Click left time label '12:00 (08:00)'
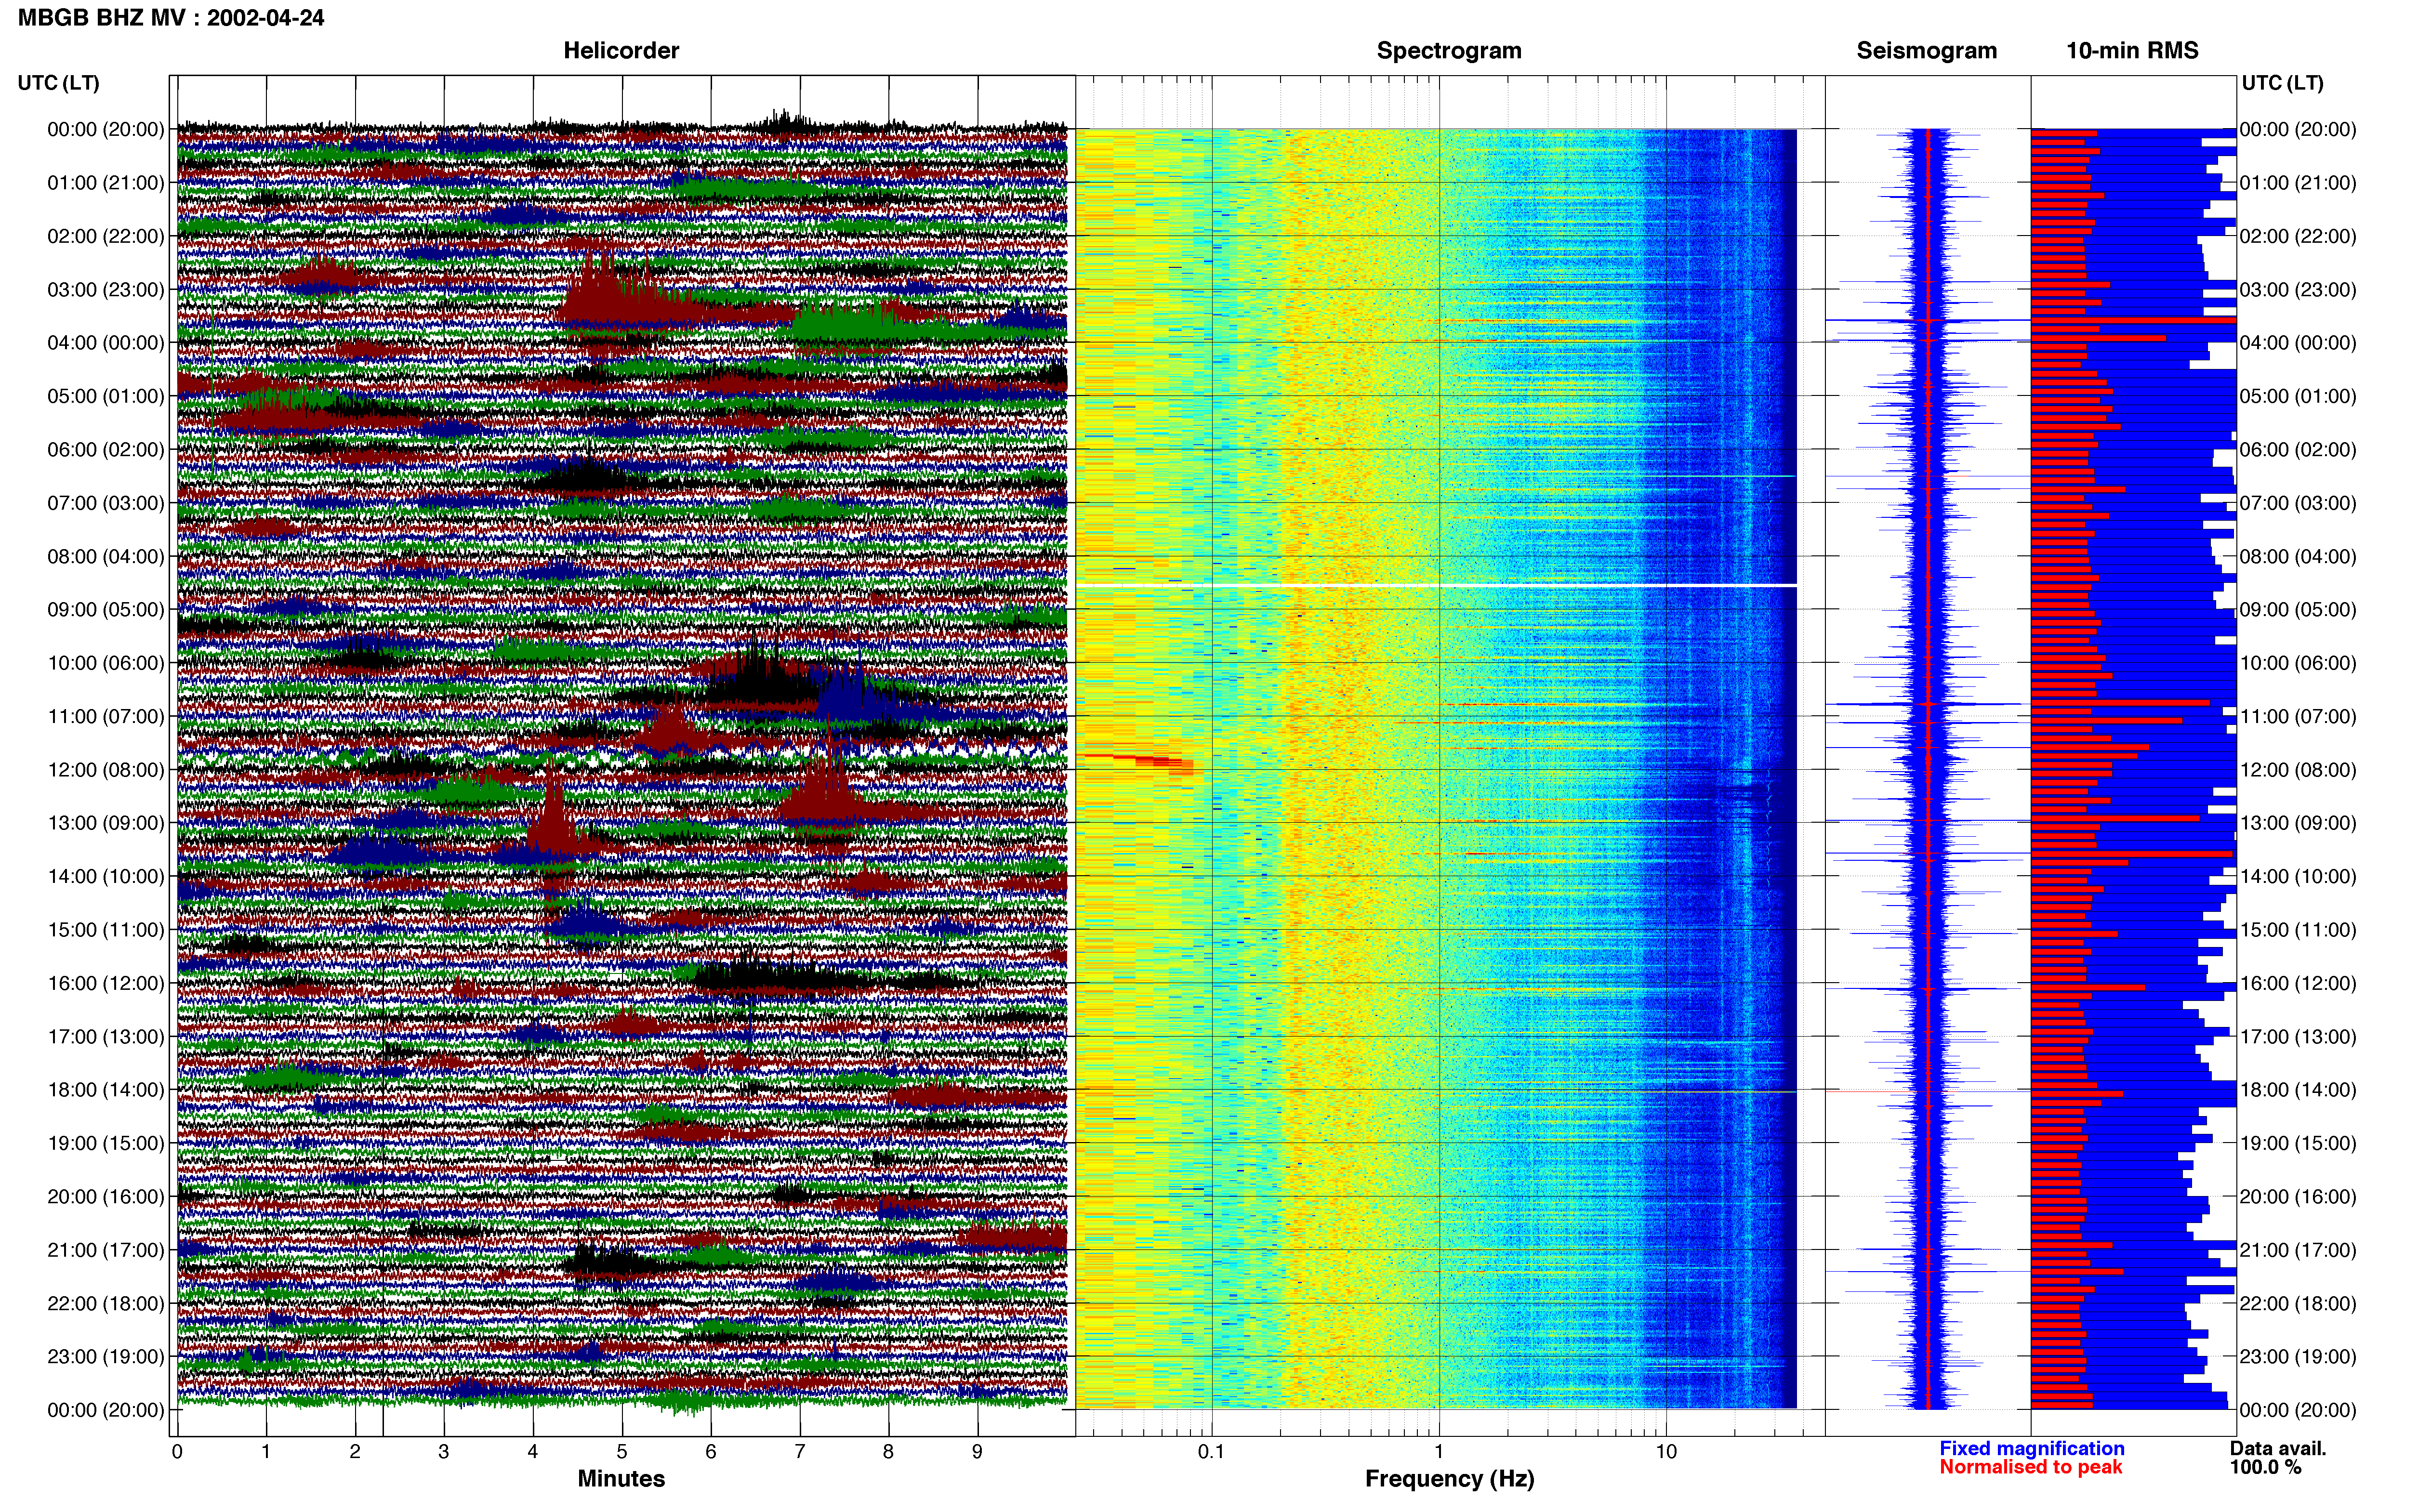 click(106, 770)
